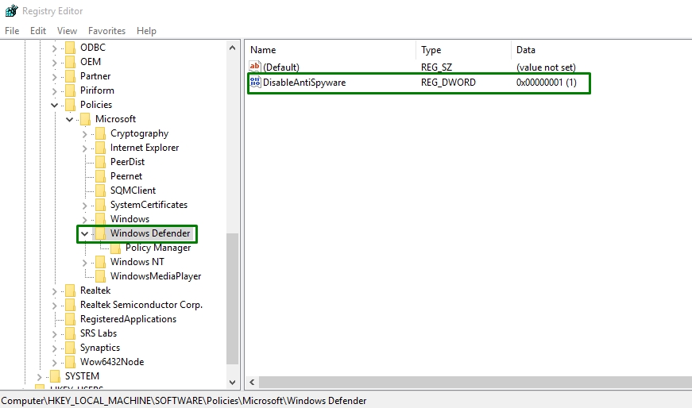Open the Edit menu
692x408 pixels.
coord(38,31)
